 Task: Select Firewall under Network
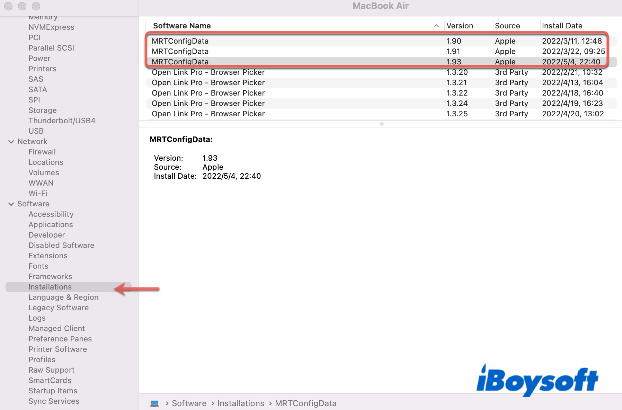42,152
